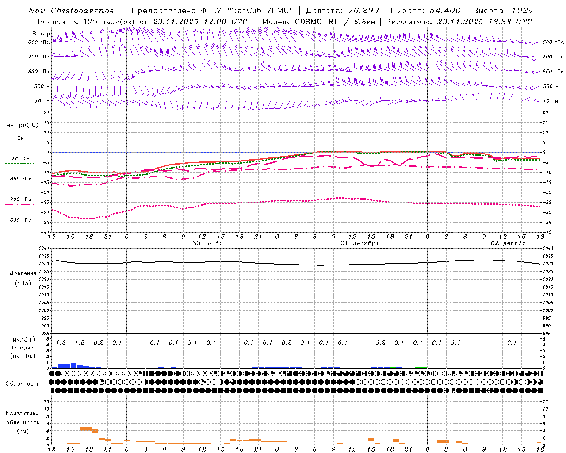Viewport: 566px width, 453px height.
Task: Click the '(км)' convective cloud unit label
Action: (23, 431)
